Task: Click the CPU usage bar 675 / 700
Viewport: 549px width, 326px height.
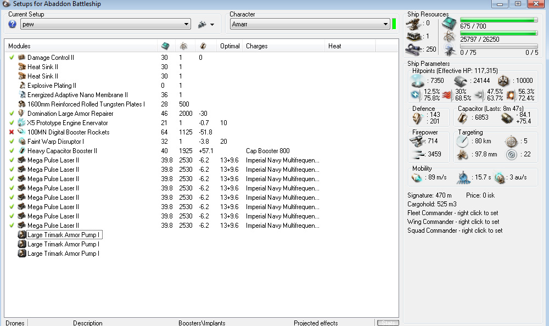Action: coord(498,20)
